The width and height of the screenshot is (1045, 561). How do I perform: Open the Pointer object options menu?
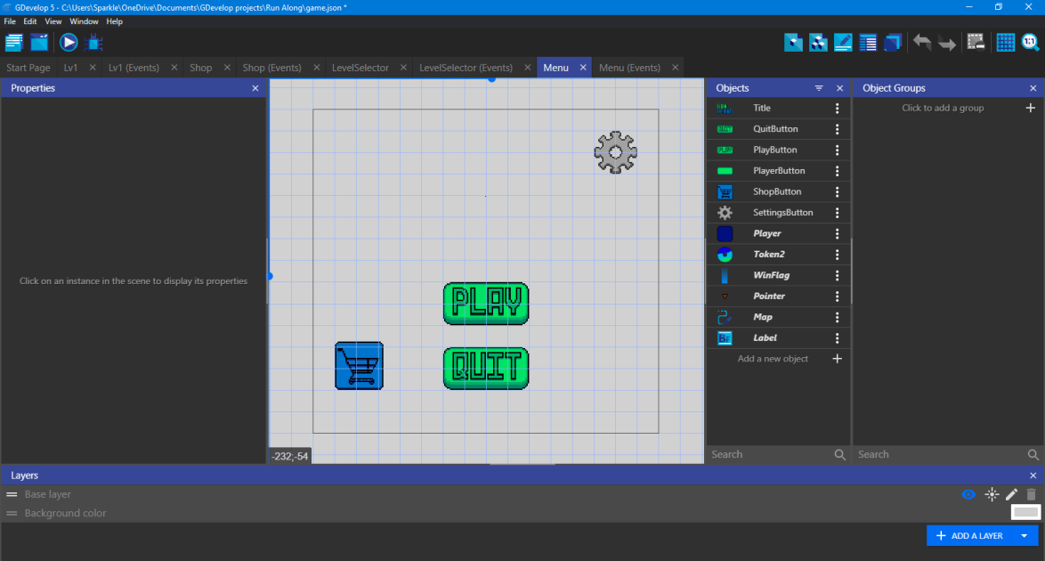(837, 297)
